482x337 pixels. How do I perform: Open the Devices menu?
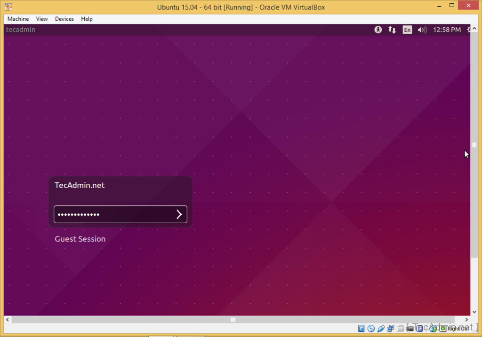pos(64,19)
